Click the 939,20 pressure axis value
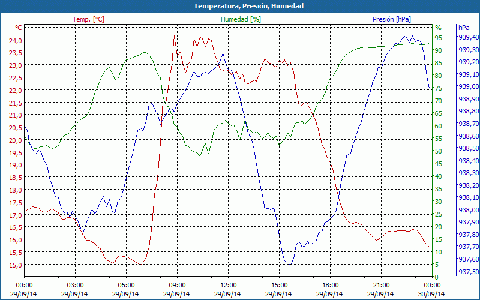Image resolution: width=480 pixels, height=300 pixels. 469,62
